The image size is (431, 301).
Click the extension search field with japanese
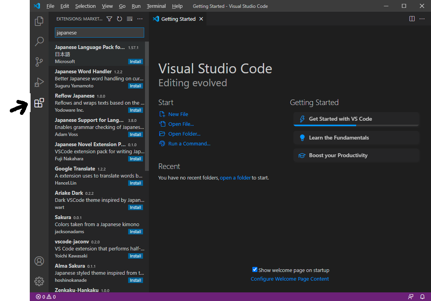pos(99,33)
